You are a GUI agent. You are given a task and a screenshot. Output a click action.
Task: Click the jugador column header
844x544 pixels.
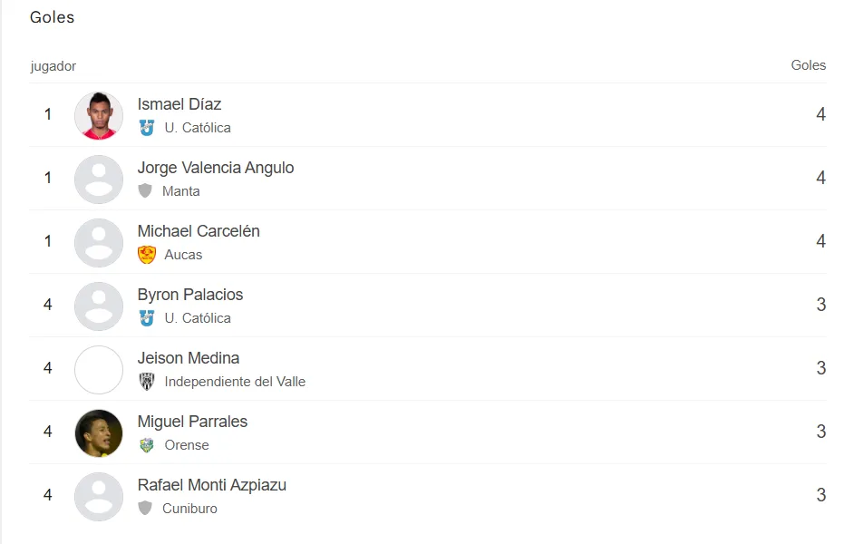point(53,66)
